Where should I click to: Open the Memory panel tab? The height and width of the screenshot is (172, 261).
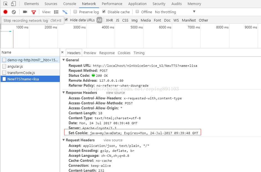click(x=194, y=4)
